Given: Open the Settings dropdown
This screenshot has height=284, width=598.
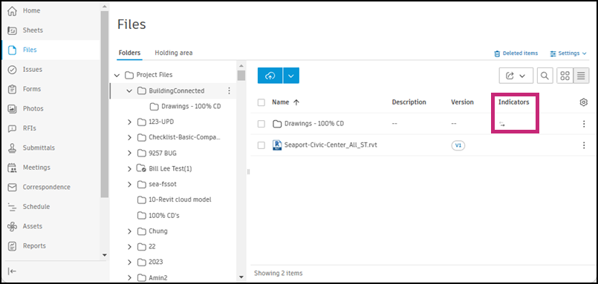Looking at the screenshot, I should [x=568, y=53].
